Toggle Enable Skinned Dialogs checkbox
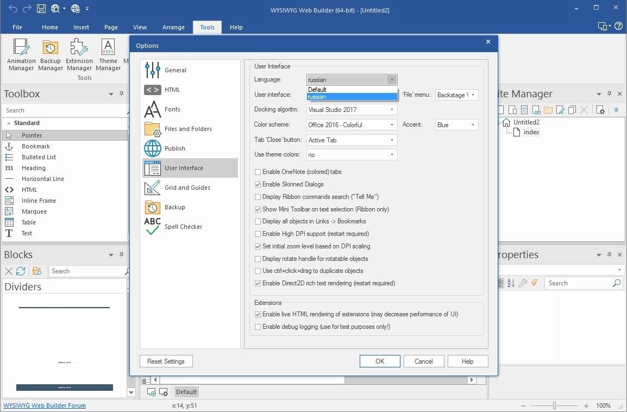Viewport: 627px width, 412px height. [x=258, y=184]
